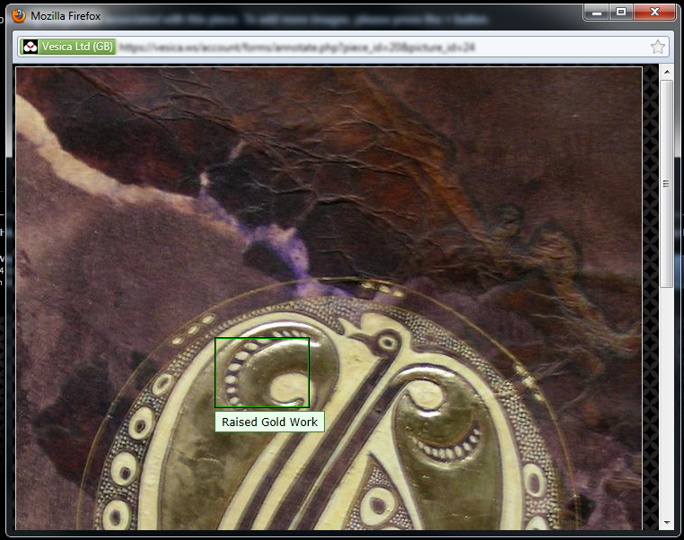
Task: Click the Vesica Ltd (GB) site identity badge
Action: [68, 47]
